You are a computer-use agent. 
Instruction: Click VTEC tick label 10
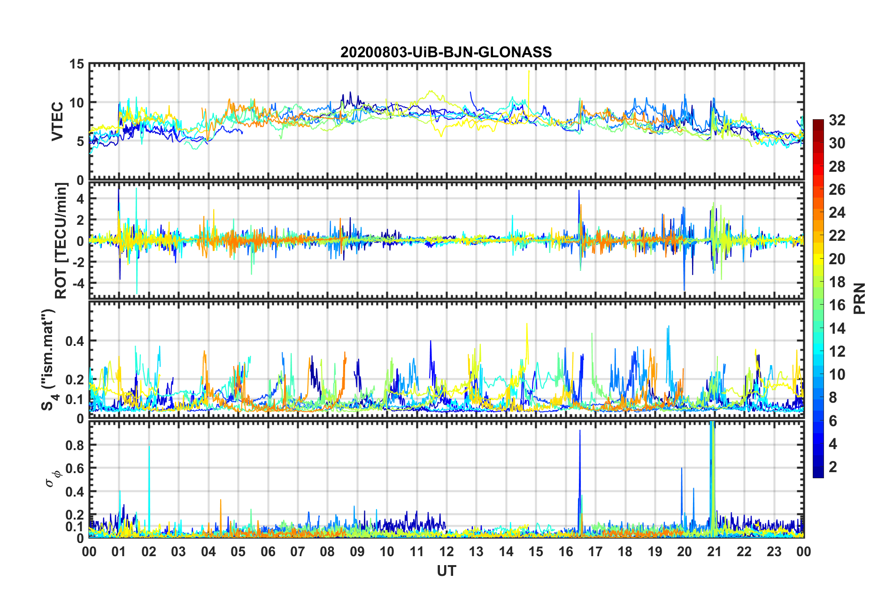tap(76, 103)
